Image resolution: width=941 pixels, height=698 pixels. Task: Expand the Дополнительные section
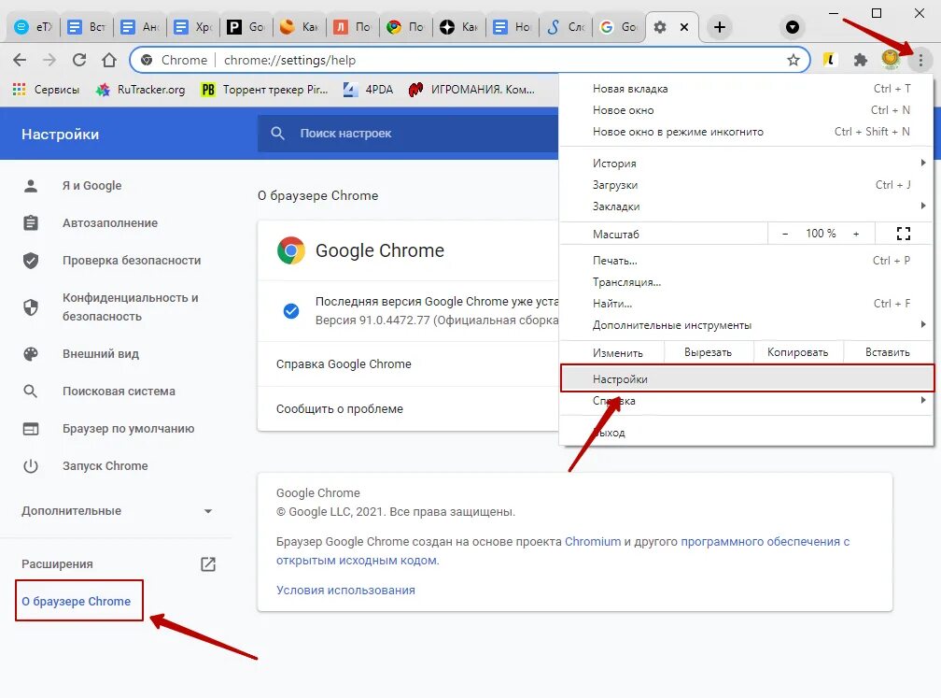[117, 511]
